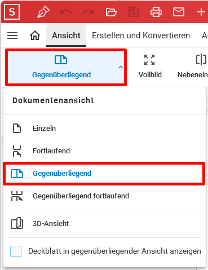Save document using the floppy disk icon
Image resolution: width=208 pixels, height=270 pixels.
tap(134, 12)
